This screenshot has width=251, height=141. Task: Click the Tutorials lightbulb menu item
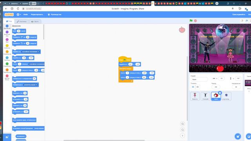coord(55,14)
